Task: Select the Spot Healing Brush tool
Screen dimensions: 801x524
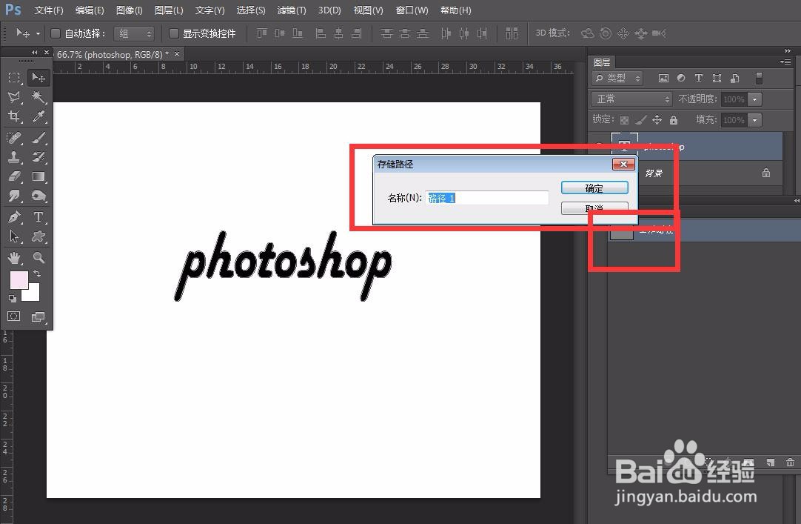Action: click(x=14, y=138)
